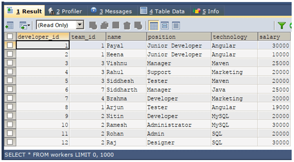Select the name cell 'Heena'
294x162 pixels.
(x=126, y=54)
